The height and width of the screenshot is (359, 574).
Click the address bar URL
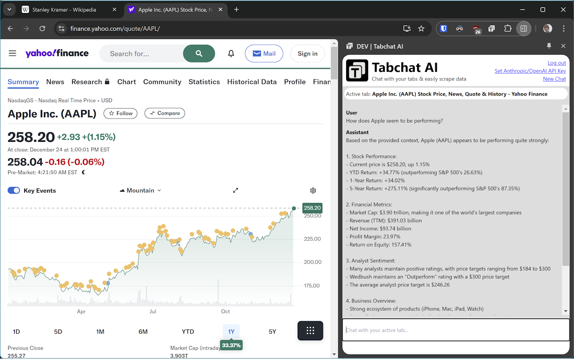(x=115, y=29)
